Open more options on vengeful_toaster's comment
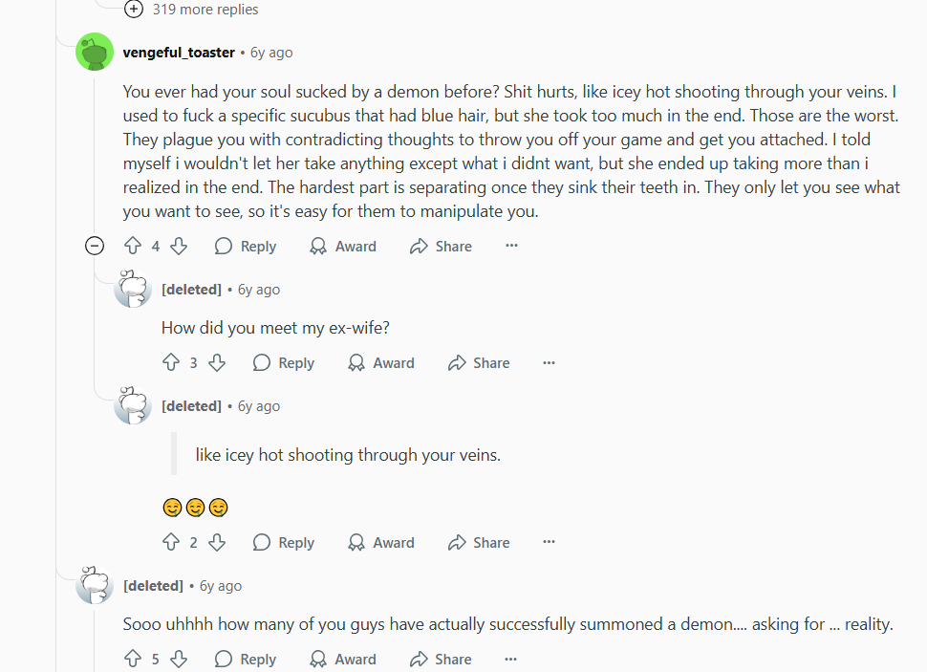This screenshot has width=927, height=672. point(511,247)
